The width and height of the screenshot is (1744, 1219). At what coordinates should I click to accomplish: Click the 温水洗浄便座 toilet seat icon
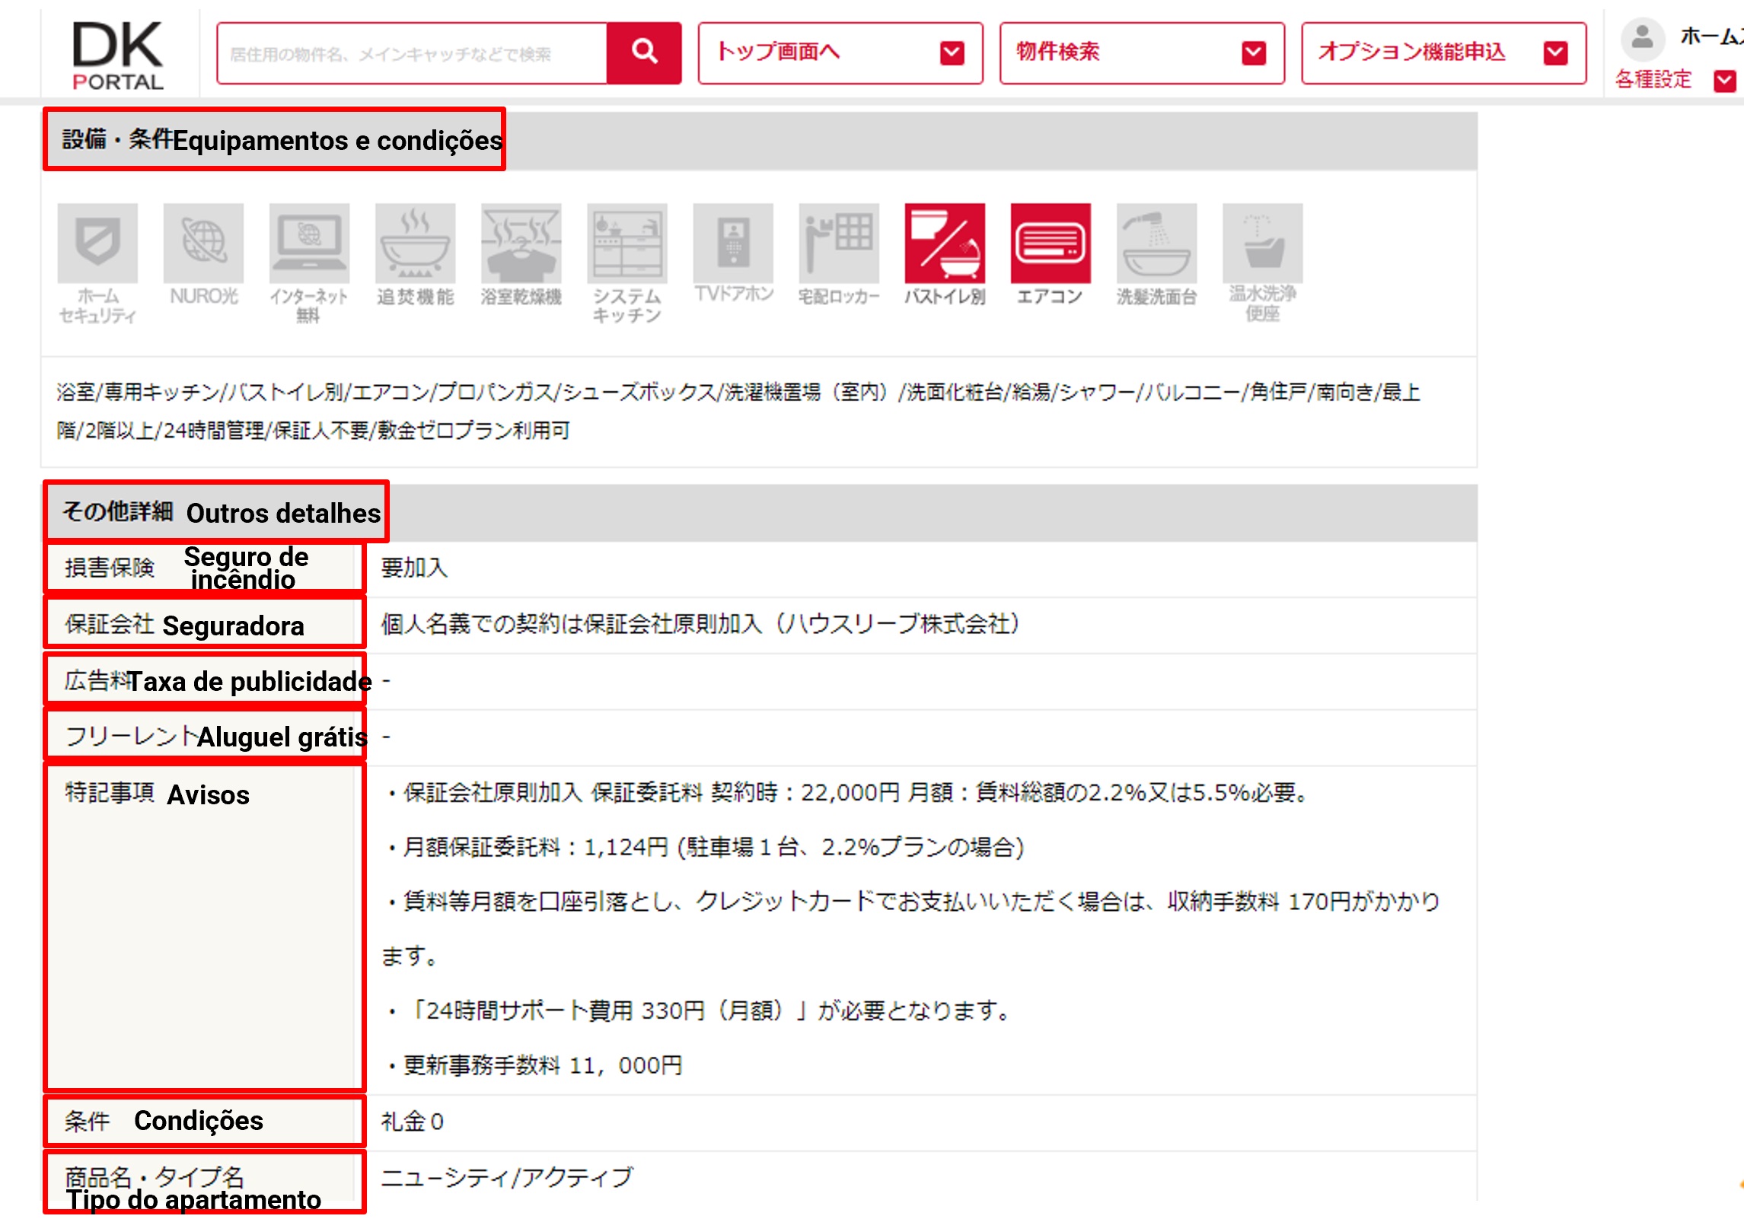pos(1262,243)
